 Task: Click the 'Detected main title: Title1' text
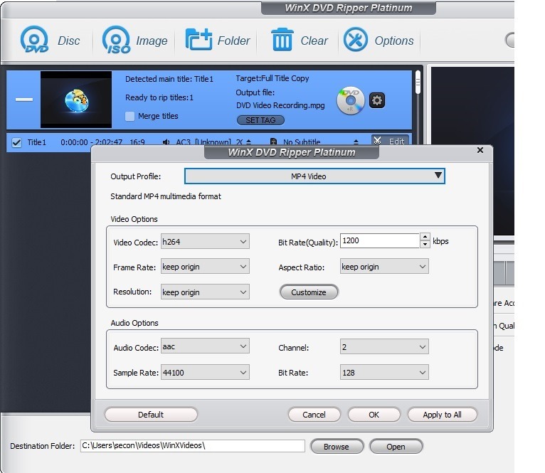point(169,79)
